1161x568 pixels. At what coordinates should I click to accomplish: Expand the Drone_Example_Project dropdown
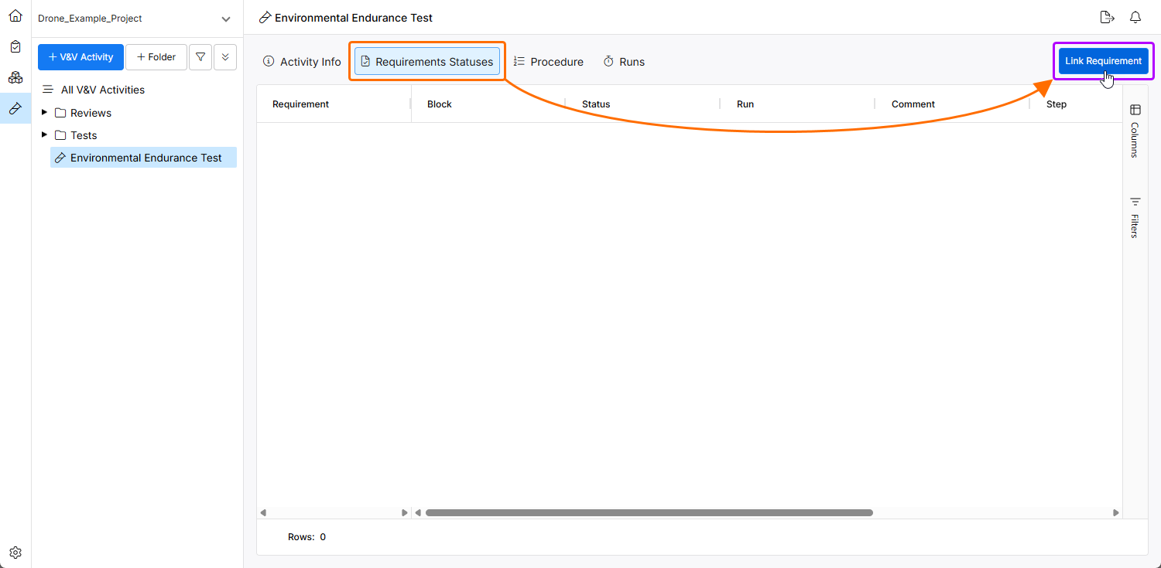226,19
